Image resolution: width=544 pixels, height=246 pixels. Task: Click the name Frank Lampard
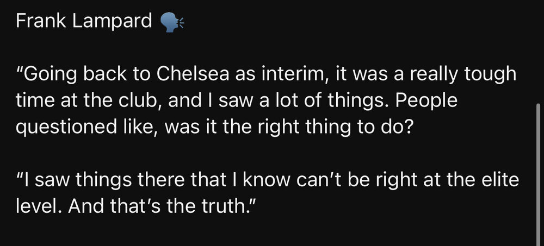84,22
